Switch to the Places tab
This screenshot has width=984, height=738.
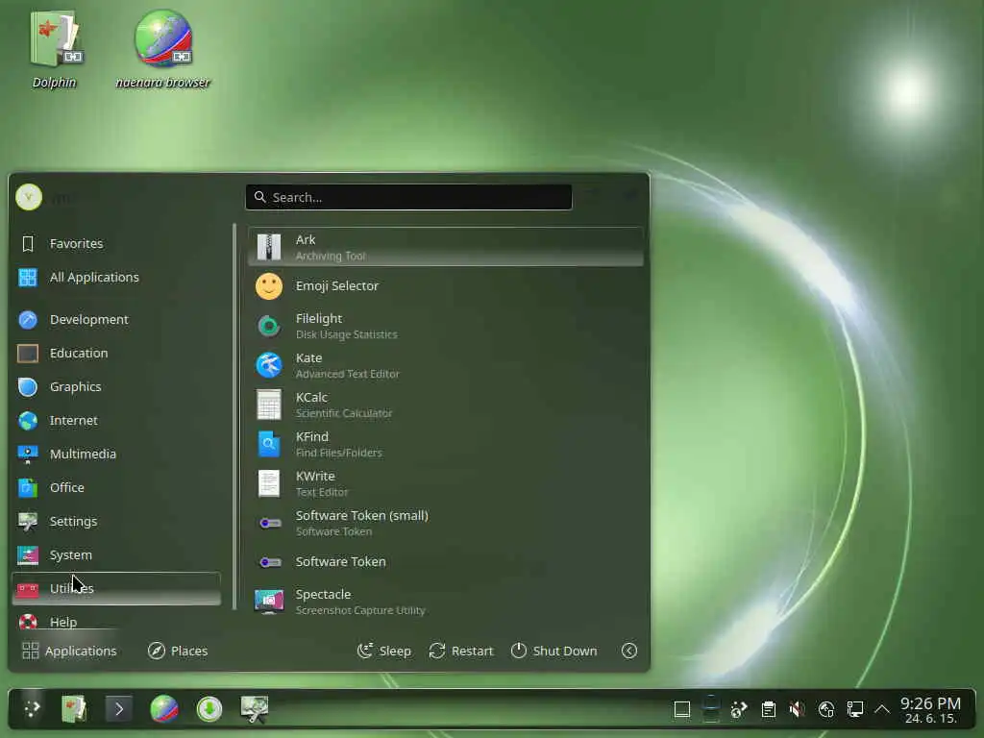178,651
